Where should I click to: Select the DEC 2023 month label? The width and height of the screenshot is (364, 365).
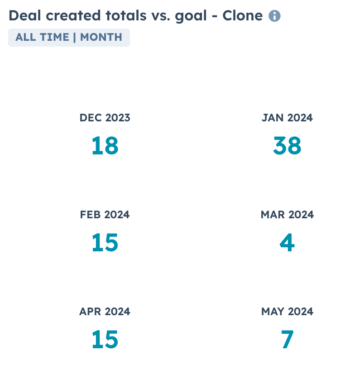point(105,118)
